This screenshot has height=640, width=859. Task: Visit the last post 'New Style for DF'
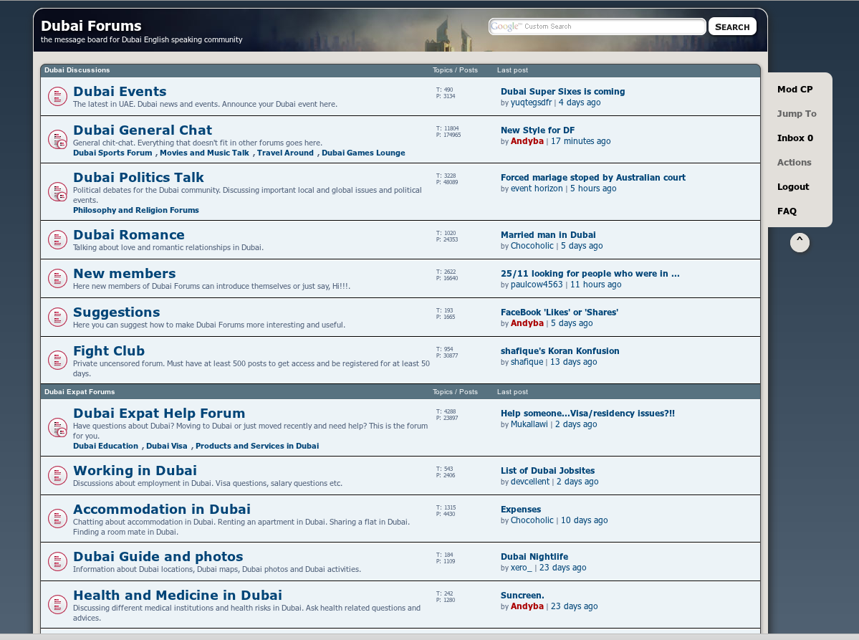pos(537,130)
